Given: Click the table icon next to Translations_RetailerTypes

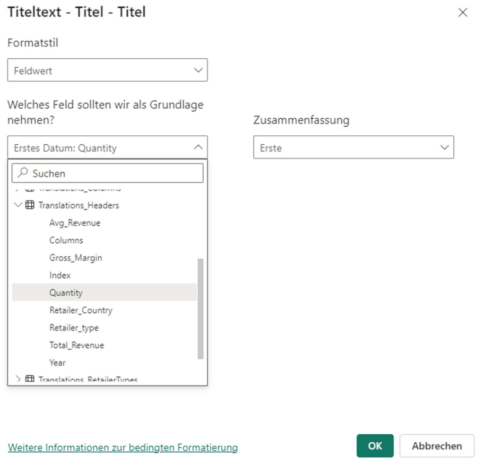Looking at the screenshot, I should tap(30, 379).
